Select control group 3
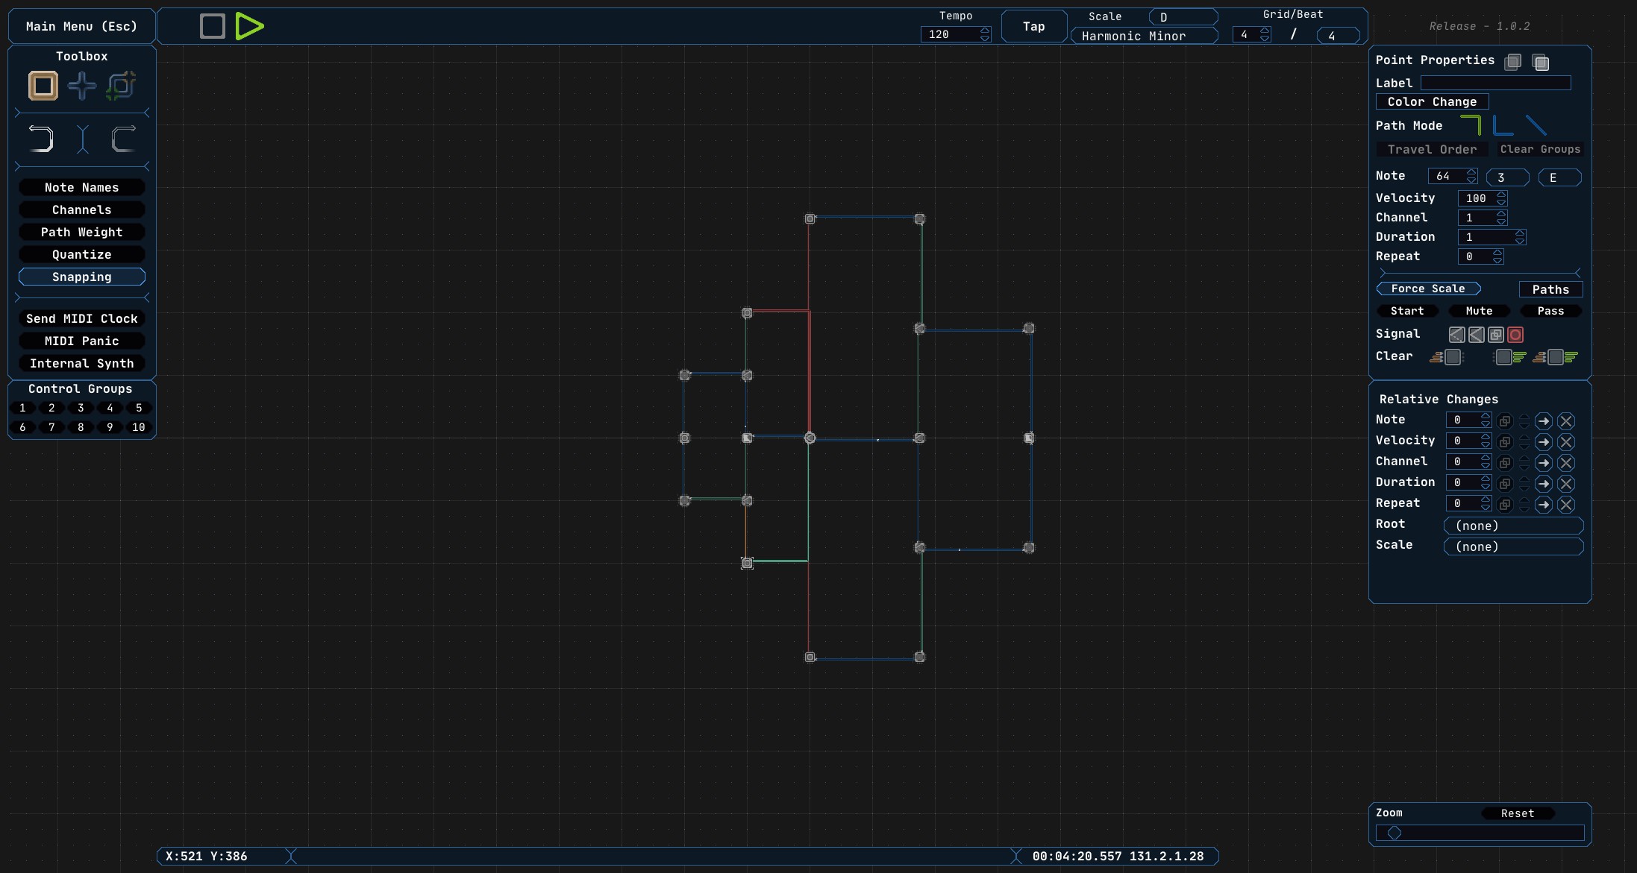 81,408
